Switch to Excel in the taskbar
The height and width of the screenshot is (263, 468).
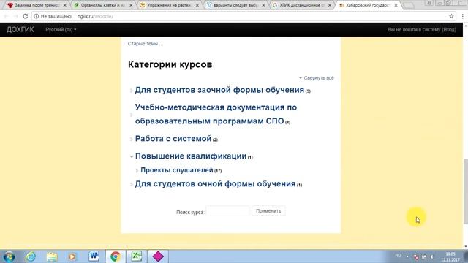pyautogui.click(x=137, y=256)
